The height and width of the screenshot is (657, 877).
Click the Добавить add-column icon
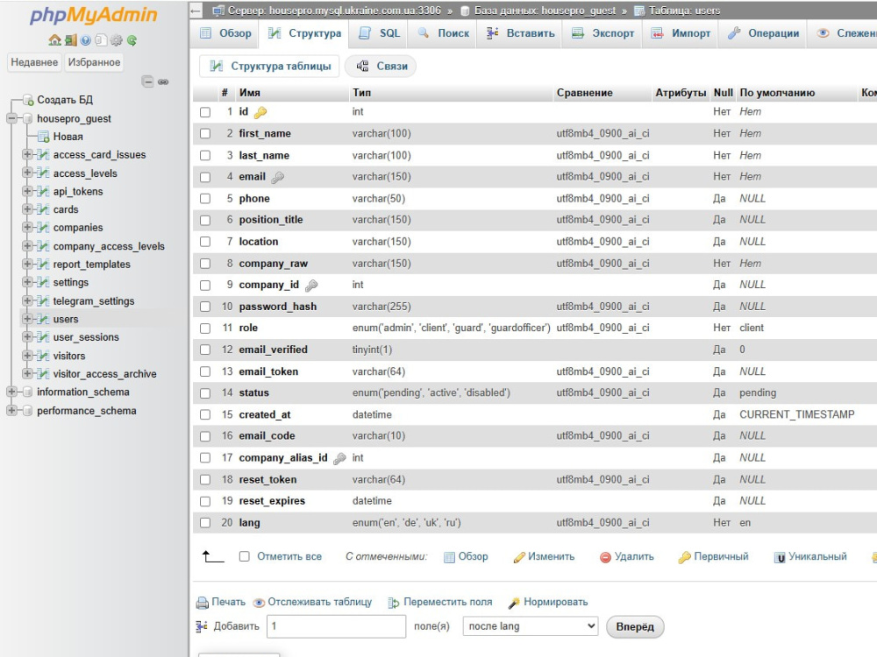pos(202,626)
